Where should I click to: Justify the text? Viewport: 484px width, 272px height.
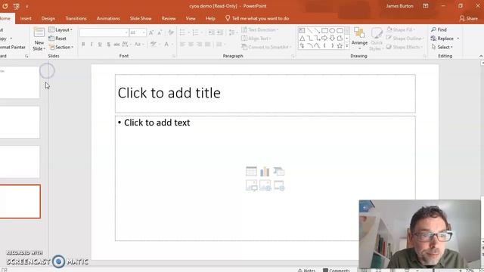click(207, 45)
